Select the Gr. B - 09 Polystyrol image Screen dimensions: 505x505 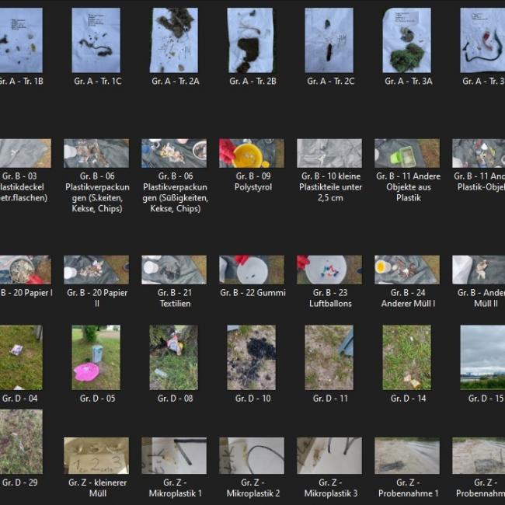tap(252, 154)
